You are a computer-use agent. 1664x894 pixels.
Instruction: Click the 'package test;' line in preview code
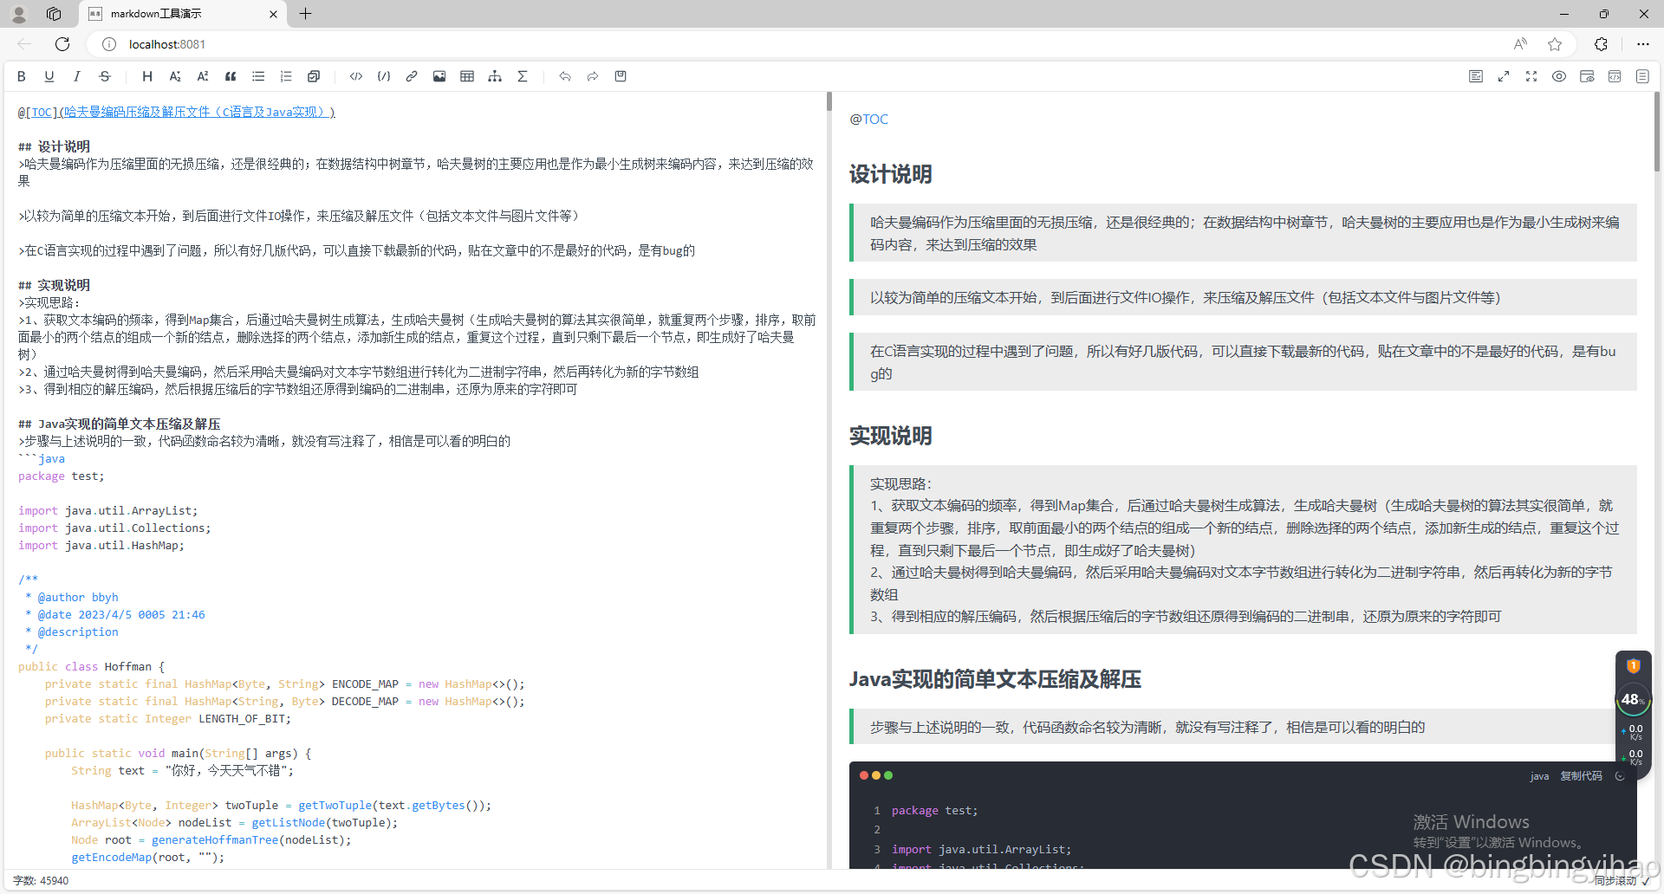tap(934, 811)
